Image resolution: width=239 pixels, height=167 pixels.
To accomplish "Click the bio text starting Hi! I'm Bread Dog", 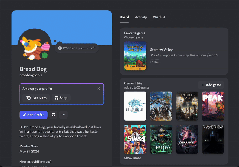I will (61, 132).
